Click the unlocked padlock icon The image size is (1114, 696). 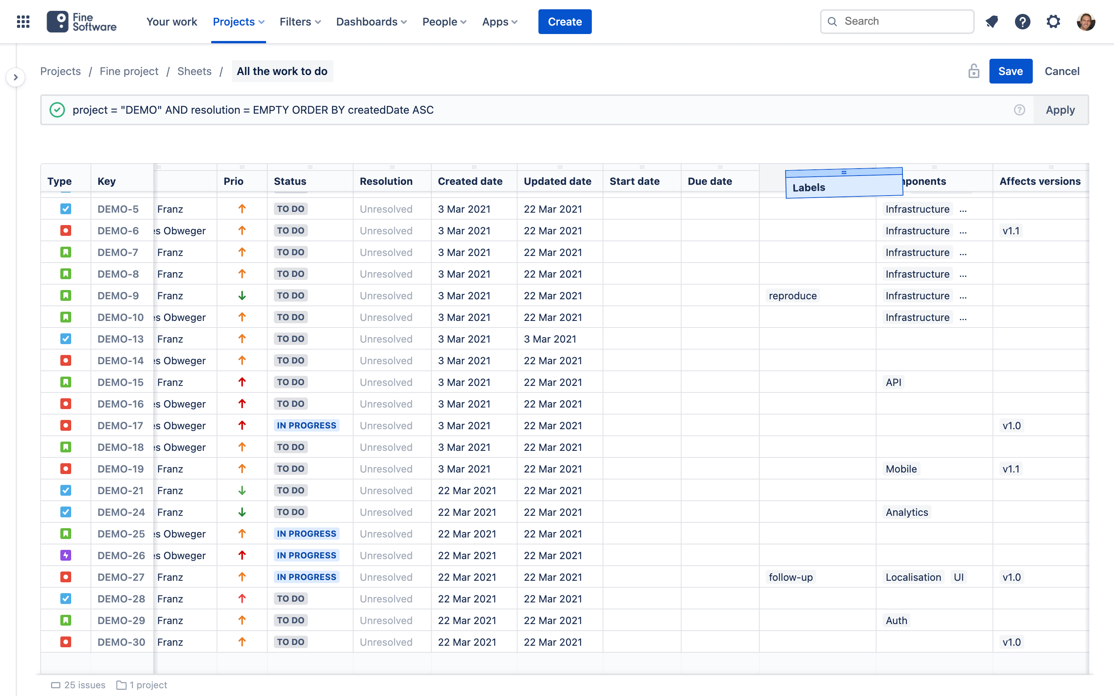[x=974, y=72]
